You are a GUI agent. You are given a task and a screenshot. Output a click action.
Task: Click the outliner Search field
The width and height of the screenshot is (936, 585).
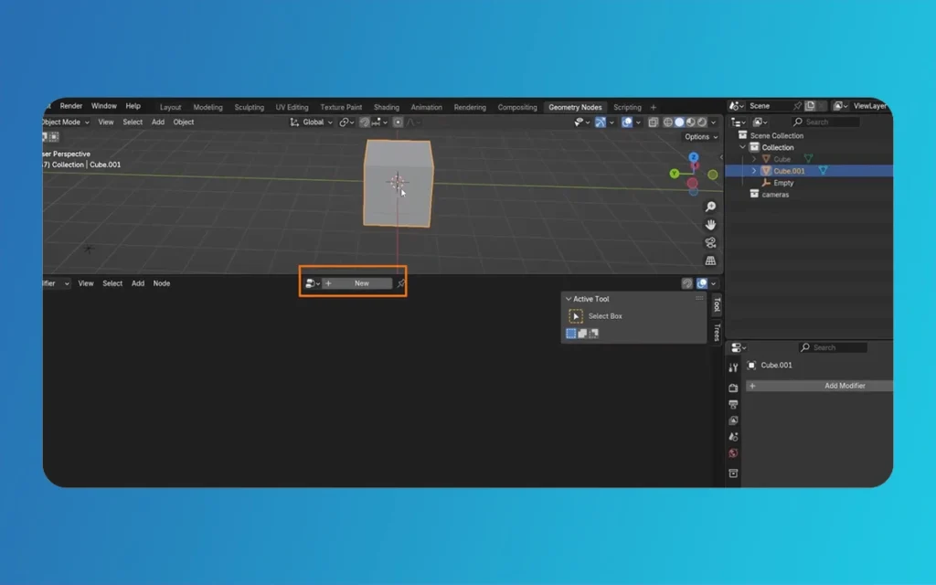pos(825,122)
